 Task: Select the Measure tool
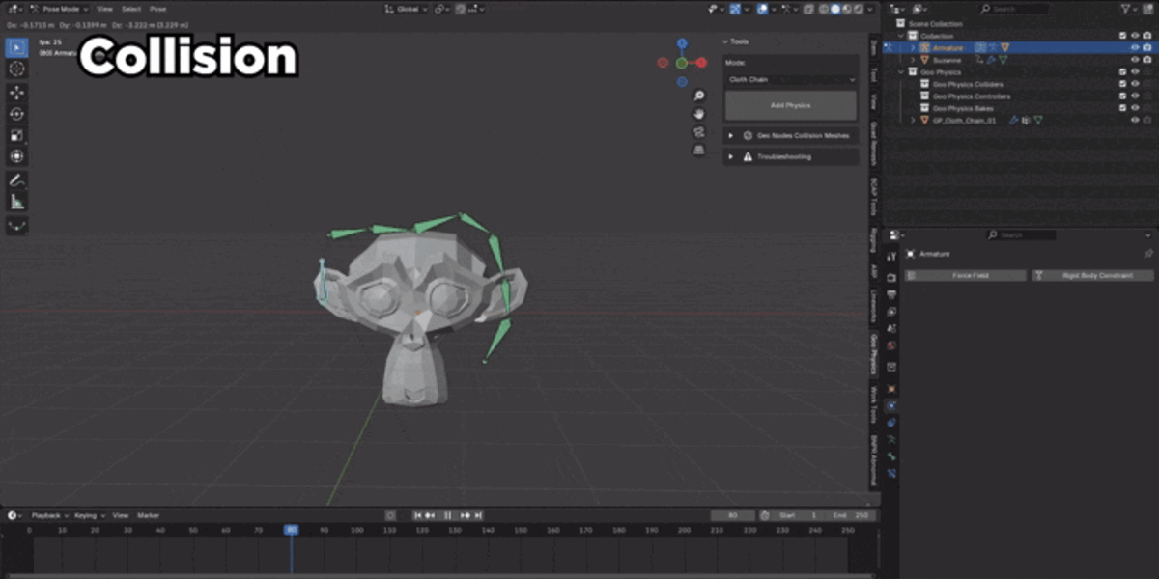pos(17,202)
